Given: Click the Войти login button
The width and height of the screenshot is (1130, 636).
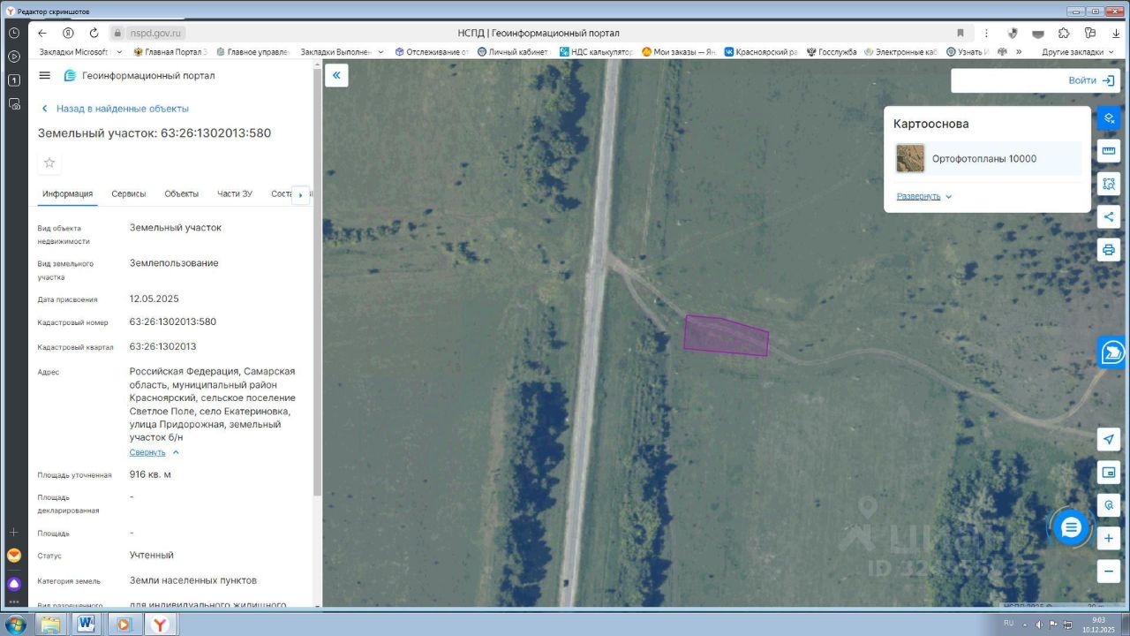Looking at the screenshot, I should click(x=1091, y=80).
